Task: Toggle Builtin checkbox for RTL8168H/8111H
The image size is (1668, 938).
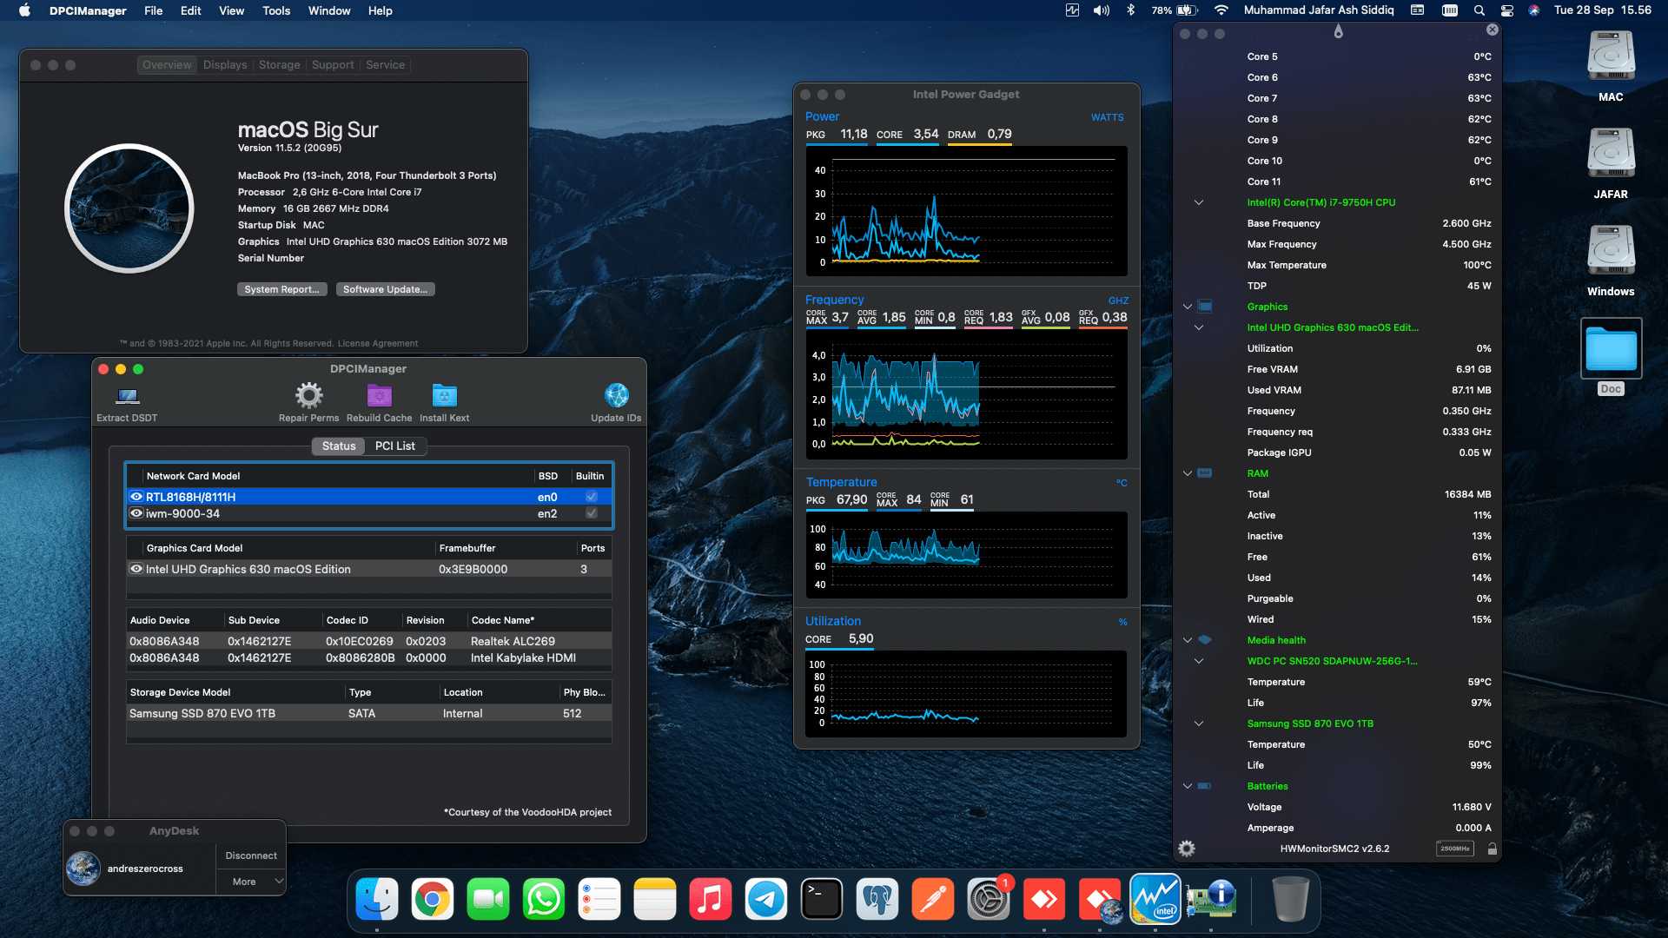Action: [592, 497]
